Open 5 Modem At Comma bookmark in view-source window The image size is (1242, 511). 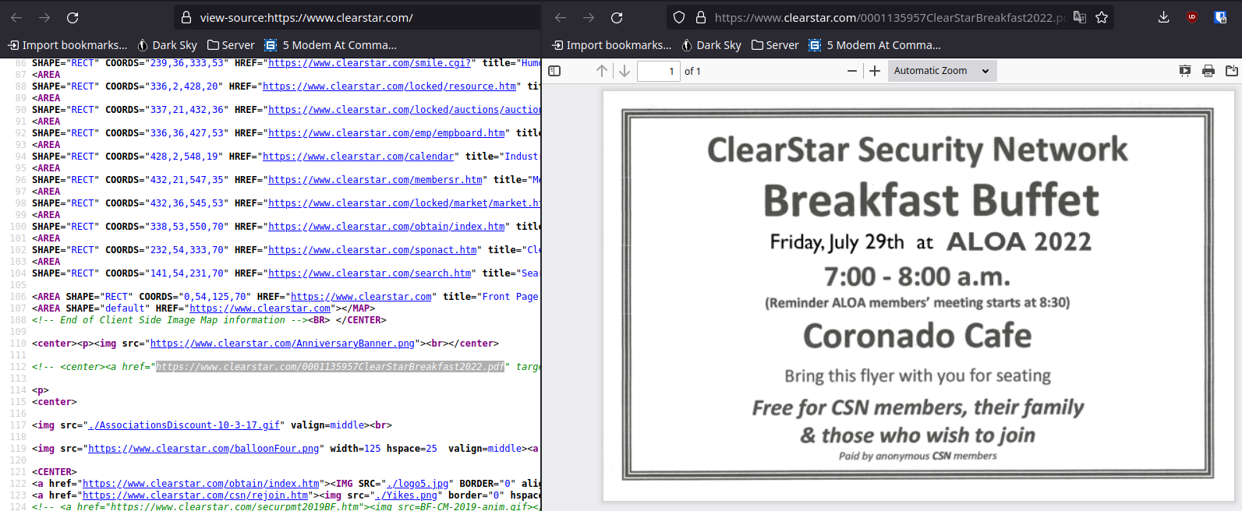331,45
